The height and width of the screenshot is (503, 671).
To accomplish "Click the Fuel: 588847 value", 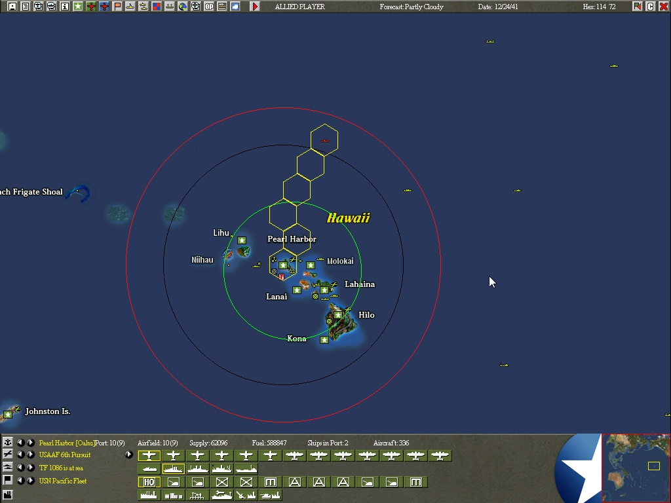I will click(x=269, y=443).
